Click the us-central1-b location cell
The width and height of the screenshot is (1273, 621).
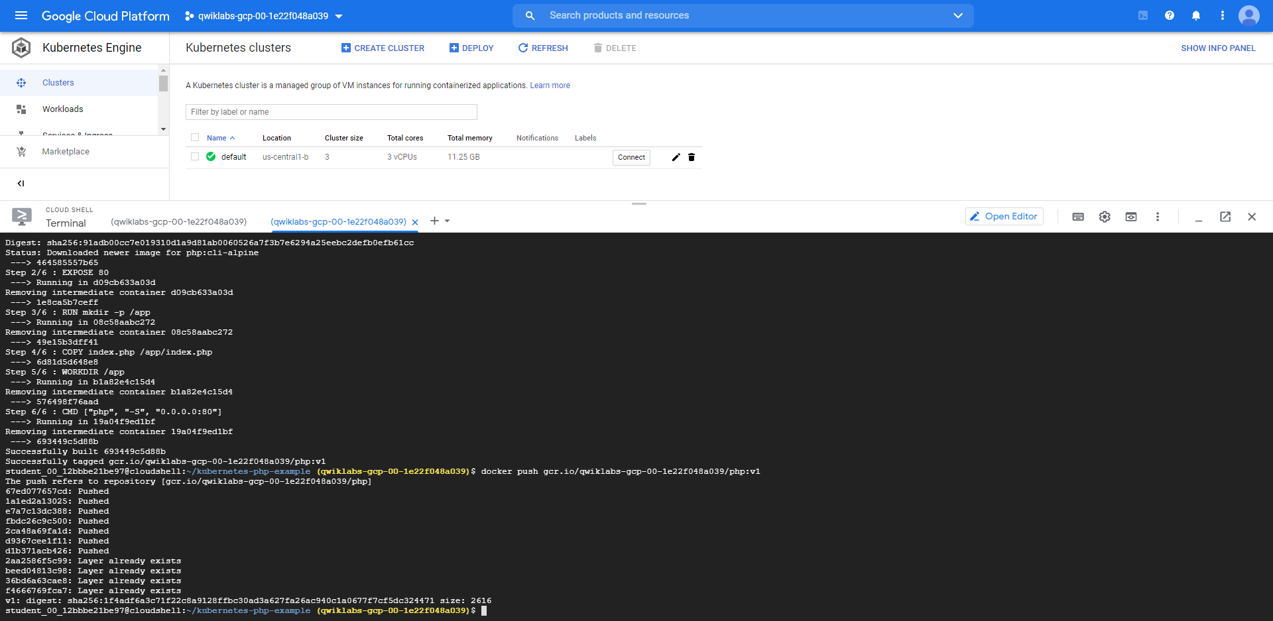286,157
